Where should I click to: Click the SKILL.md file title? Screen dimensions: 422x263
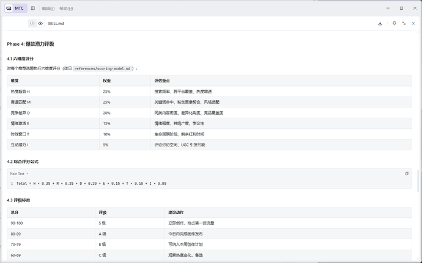[56, 23]
